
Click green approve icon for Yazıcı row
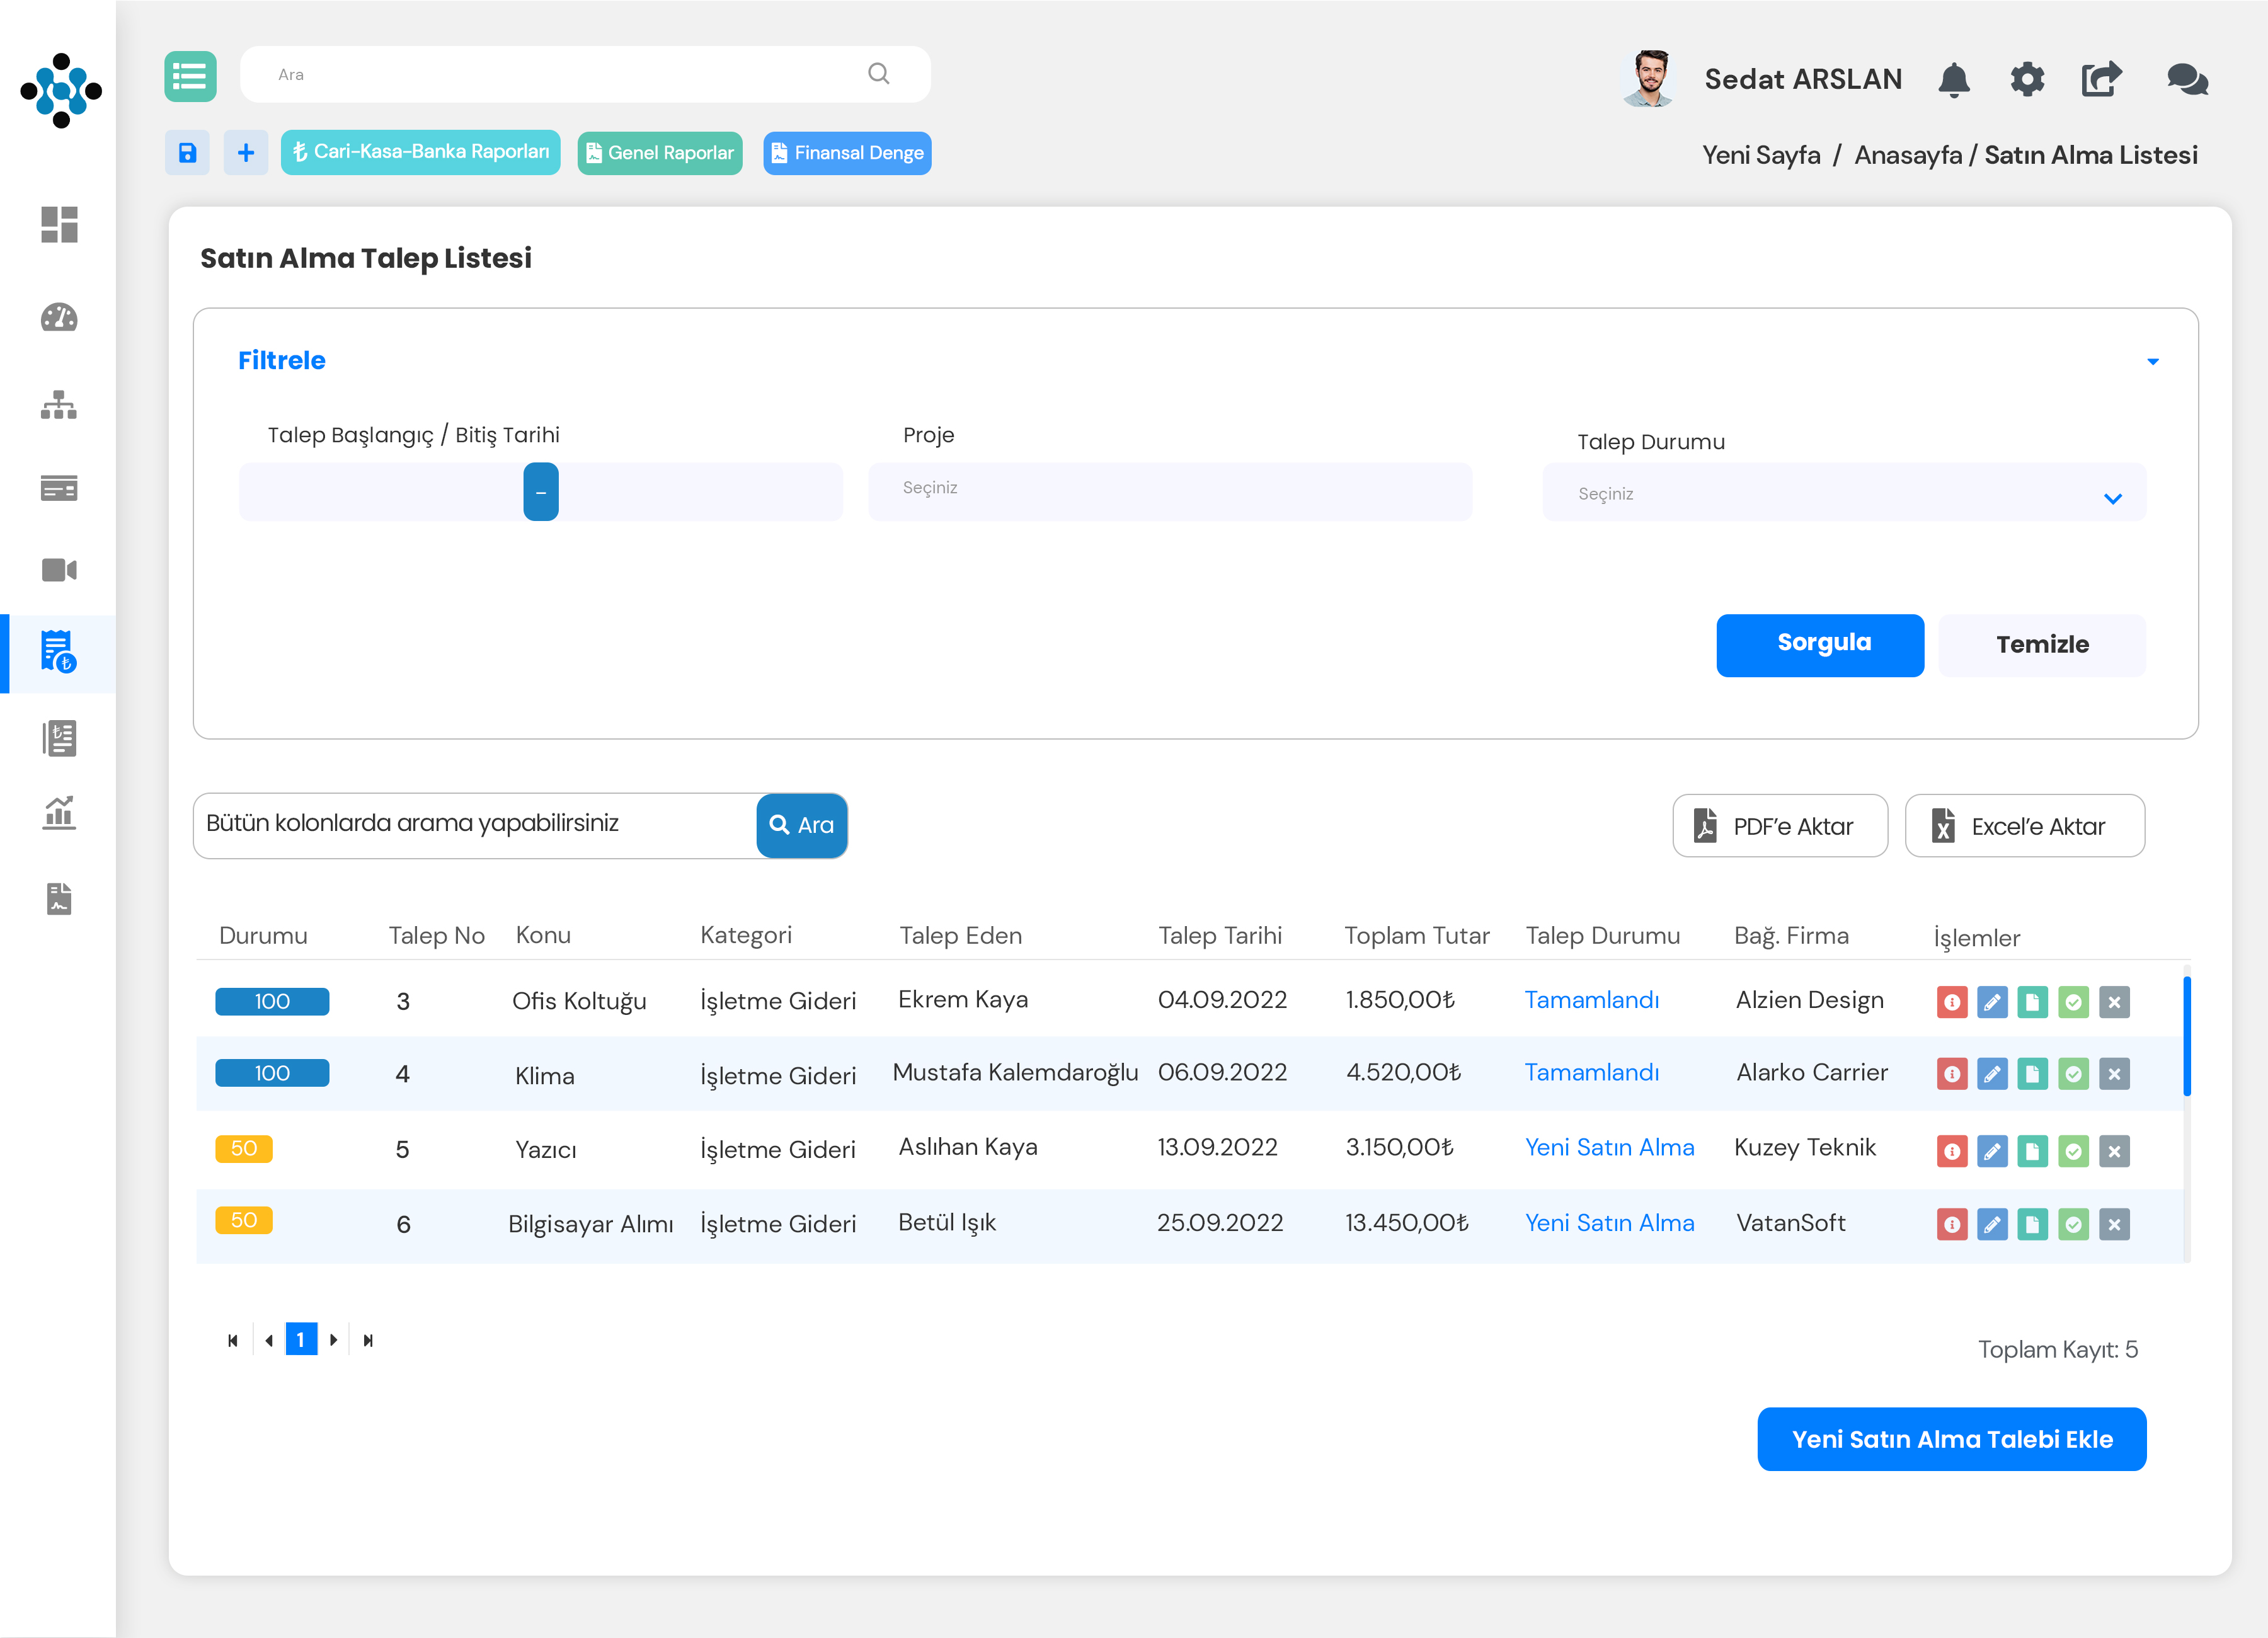point(2073,1151)
